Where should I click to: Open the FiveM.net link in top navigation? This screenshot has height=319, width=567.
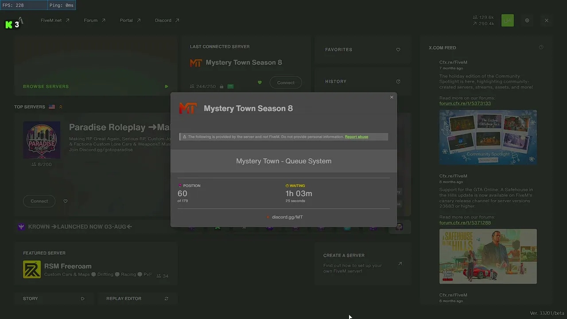pyautogui.click(x=55, y=20)
